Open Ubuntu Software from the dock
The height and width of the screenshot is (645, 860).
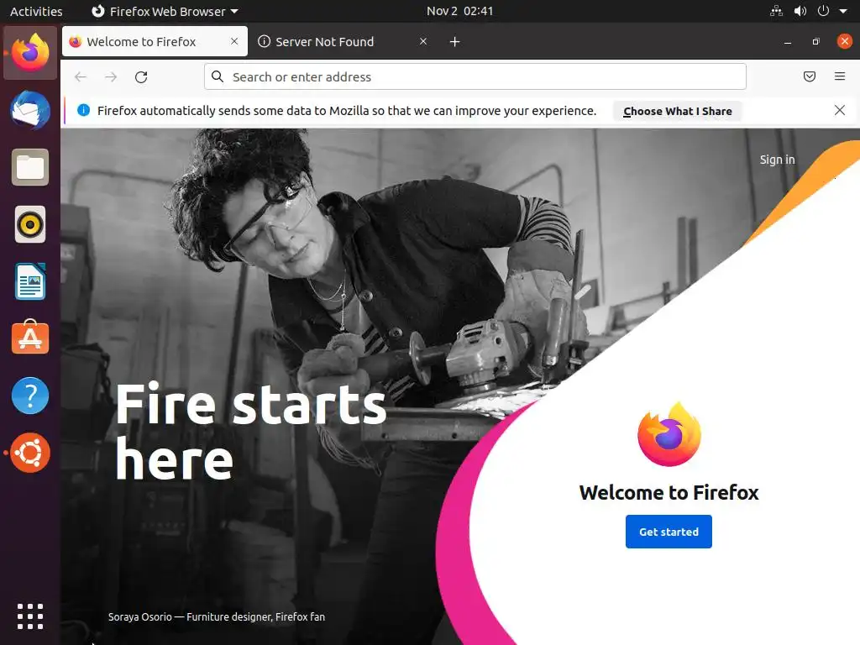tap(30, 337)
